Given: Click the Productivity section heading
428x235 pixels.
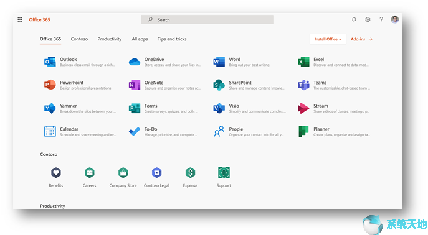Looking at the screenshot, I should click(52, 206).
